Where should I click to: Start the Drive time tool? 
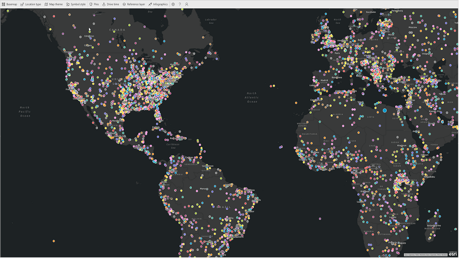coord(111,4)
